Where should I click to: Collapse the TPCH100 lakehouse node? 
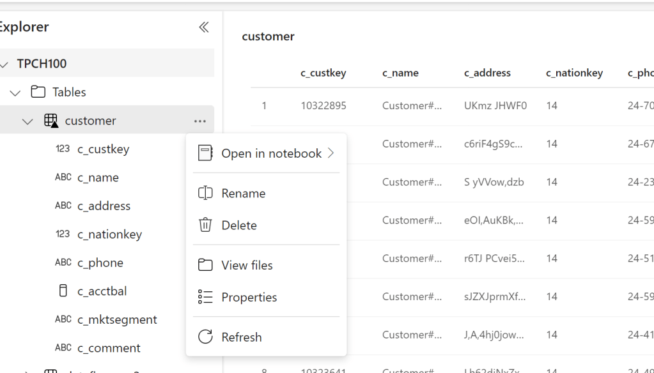coord(4,64)
